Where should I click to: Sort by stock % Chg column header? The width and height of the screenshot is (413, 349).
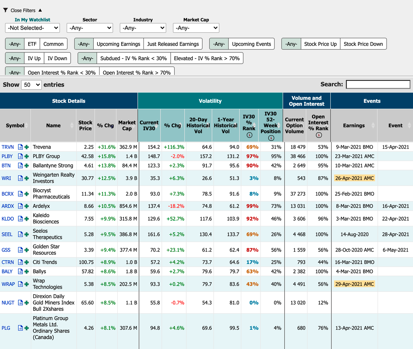[105, 126]
